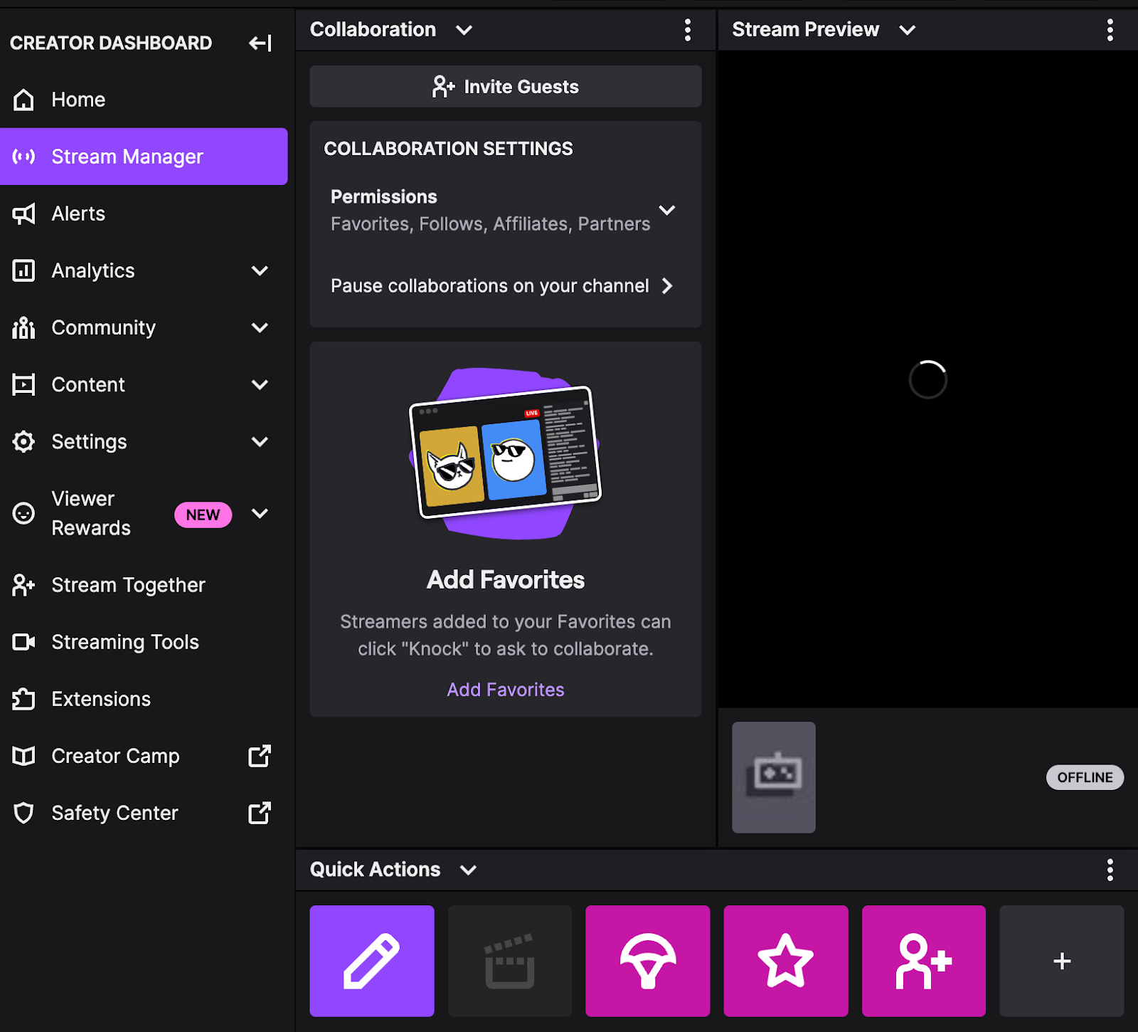Click the Creator Camp book icon

click(23, 756)
